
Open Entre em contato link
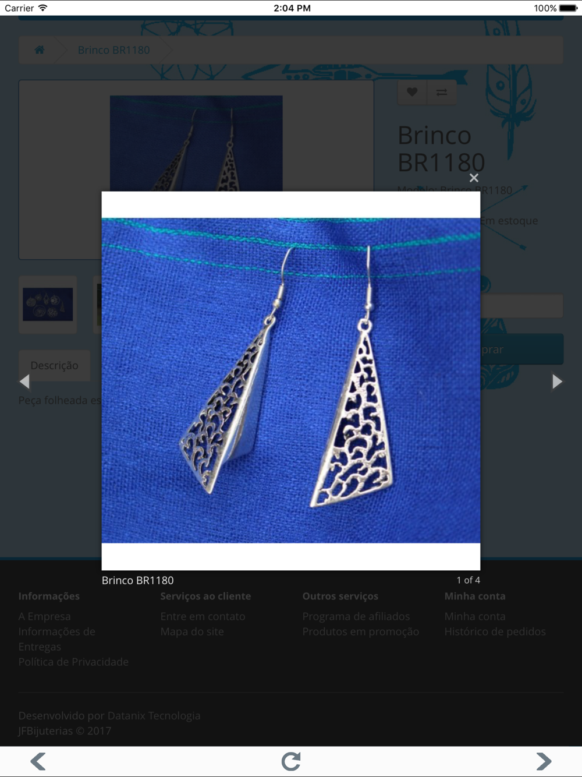203,616
